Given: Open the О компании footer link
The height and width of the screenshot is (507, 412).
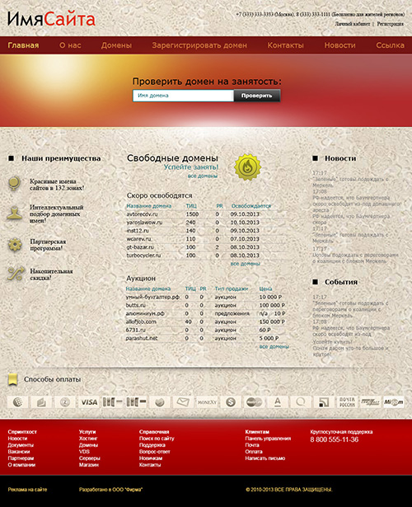Looking at the screenshot, I should [x=21, y=465].
